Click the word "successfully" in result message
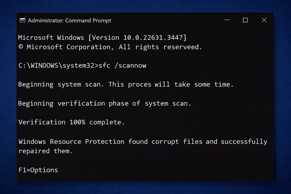This screenshot has height=194, width=291. 244,141
